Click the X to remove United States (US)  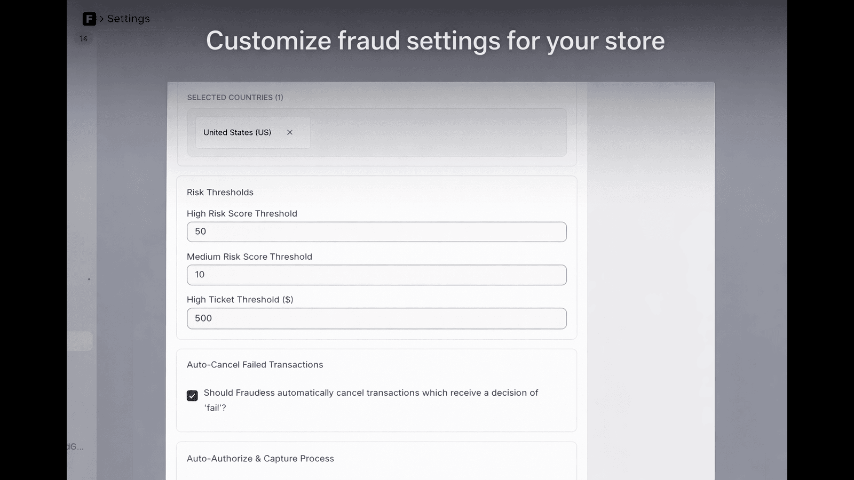pyautogui.click(x=290, y=132)
